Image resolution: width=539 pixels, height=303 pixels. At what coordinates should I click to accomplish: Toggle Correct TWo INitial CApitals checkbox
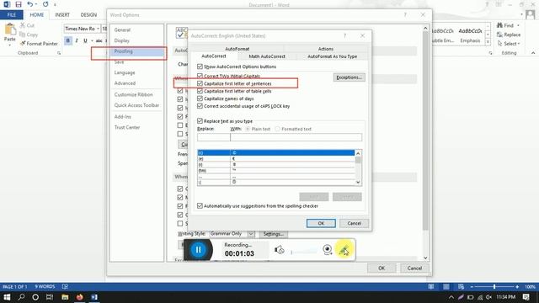pyautogui.click(x=200, y=76)
